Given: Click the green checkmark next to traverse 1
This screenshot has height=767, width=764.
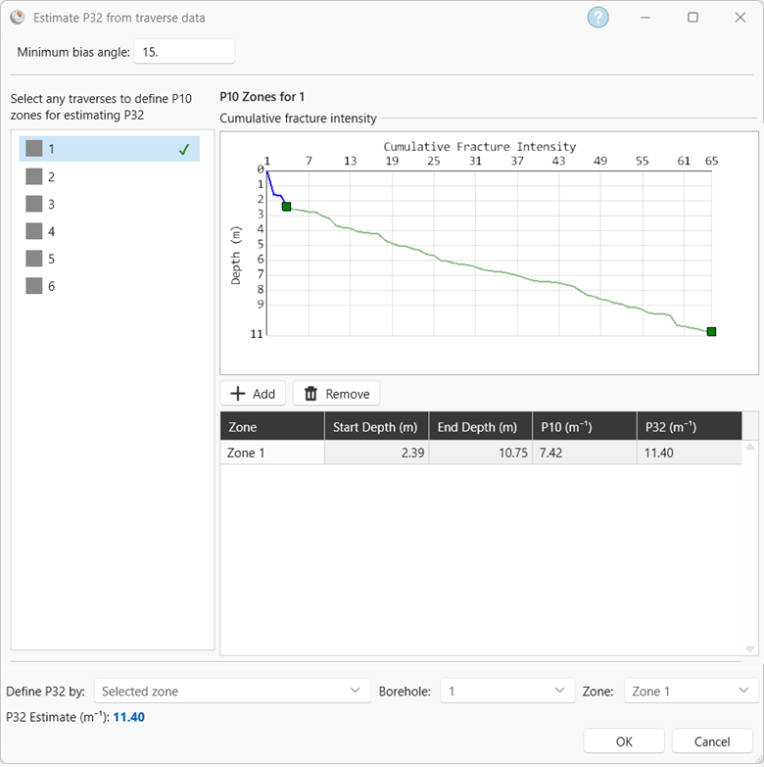Looking at the screenshot, I should pyautogui.click(x=184, y=149).
